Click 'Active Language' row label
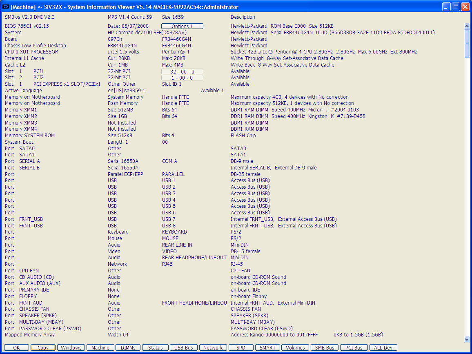The height and width of the screenshot is (354, 472). [x=24, y=91]
